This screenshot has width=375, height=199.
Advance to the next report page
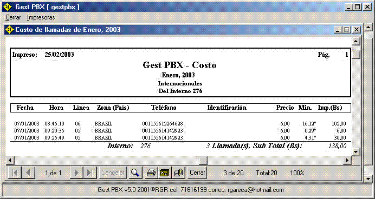(76, 173)
